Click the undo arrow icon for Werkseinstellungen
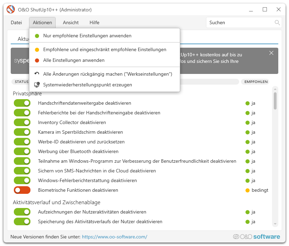 pos(37,74)
